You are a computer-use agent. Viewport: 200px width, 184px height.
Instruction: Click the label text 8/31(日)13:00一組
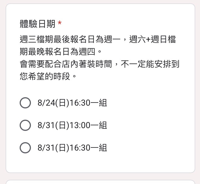tap(72, 125)
